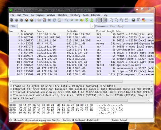The height and width of the screenshot is (130, 161).
Task: Click the packet list horizontal scrollbar thumb
Action: [68, 82]
